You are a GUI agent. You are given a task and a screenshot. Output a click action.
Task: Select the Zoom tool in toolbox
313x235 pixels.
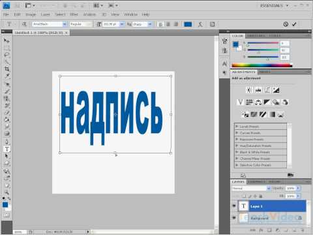click(7, 193)
